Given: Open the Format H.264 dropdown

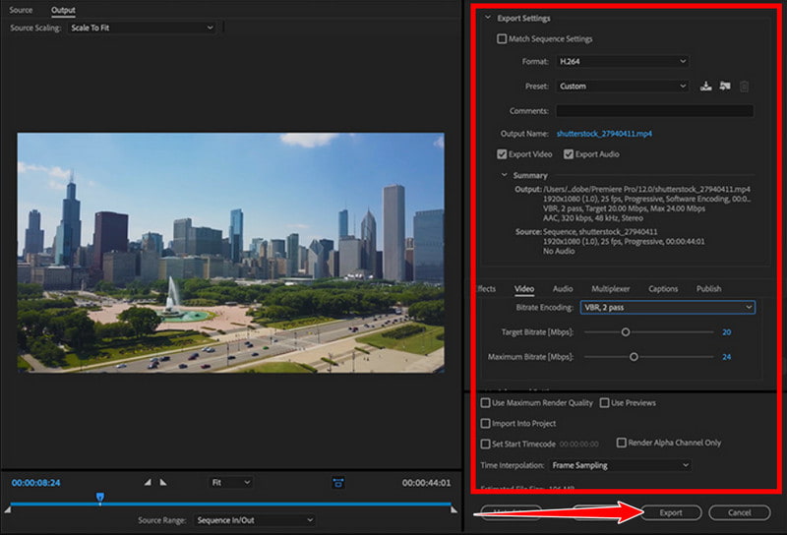Looking at the screenshot, I should point(622,61).
